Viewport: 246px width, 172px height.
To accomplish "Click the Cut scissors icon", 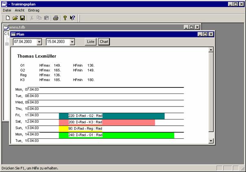I will click(32, 18).
